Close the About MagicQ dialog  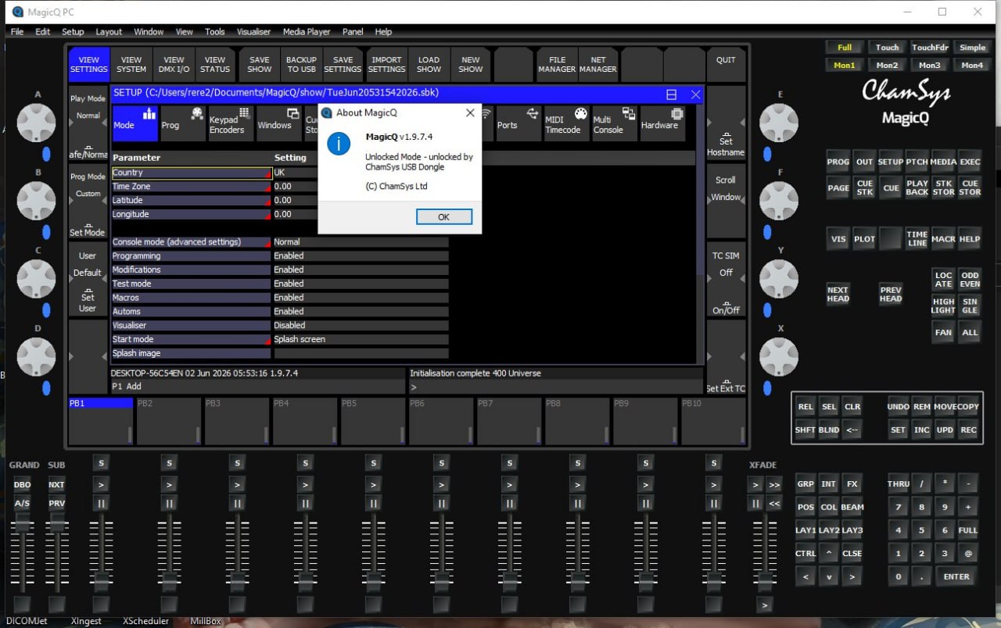[469, 112]
